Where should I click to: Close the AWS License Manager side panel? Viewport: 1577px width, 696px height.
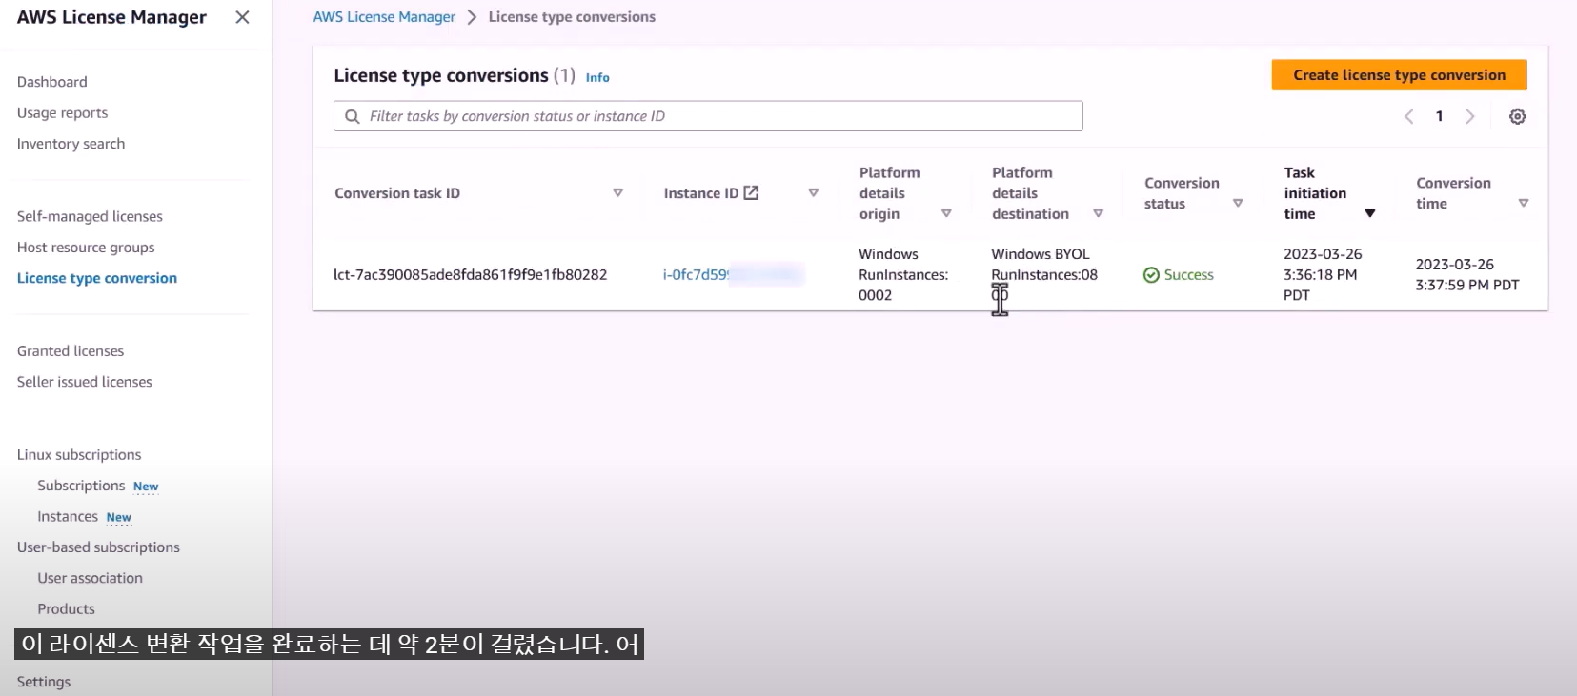pos(242,17)
